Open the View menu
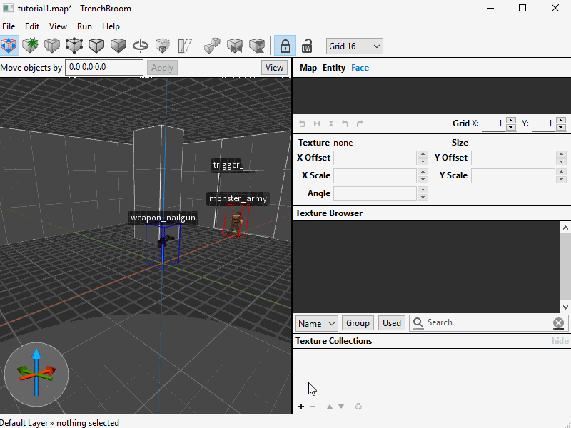The height and width of the screenshot is (428, 571). (x=58, y=26)
